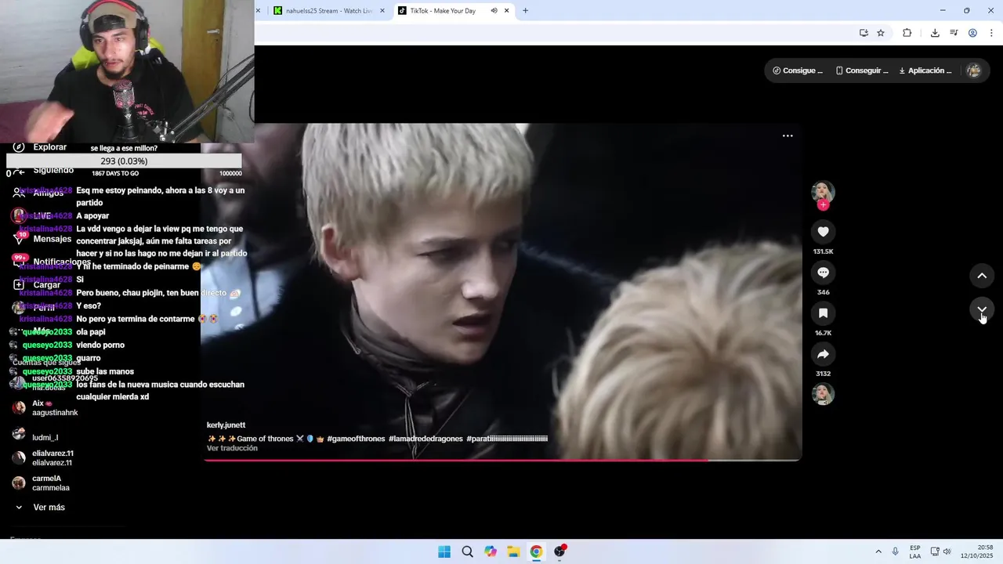Open the Windows Start button

click(444, 551)
